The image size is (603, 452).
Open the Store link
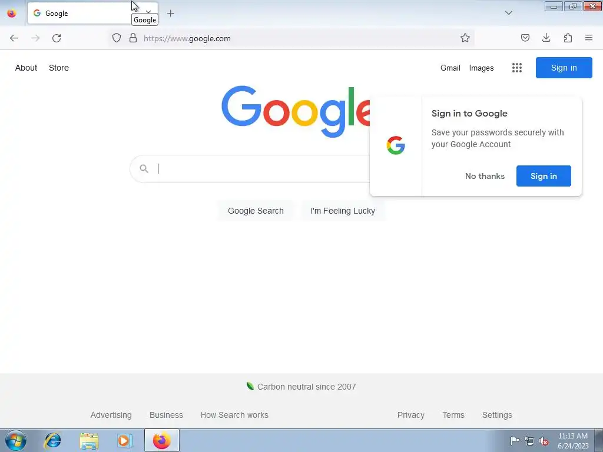[x=59, y=68]
